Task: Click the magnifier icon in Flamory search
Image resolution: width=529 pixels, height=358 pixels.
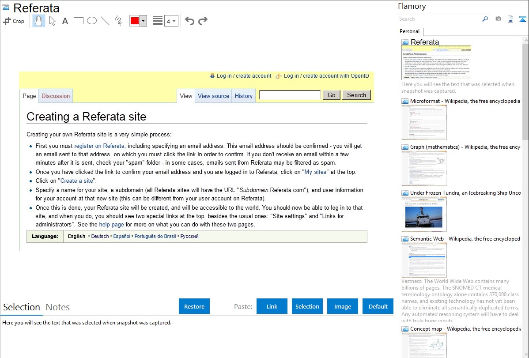Action: point(485,19)
